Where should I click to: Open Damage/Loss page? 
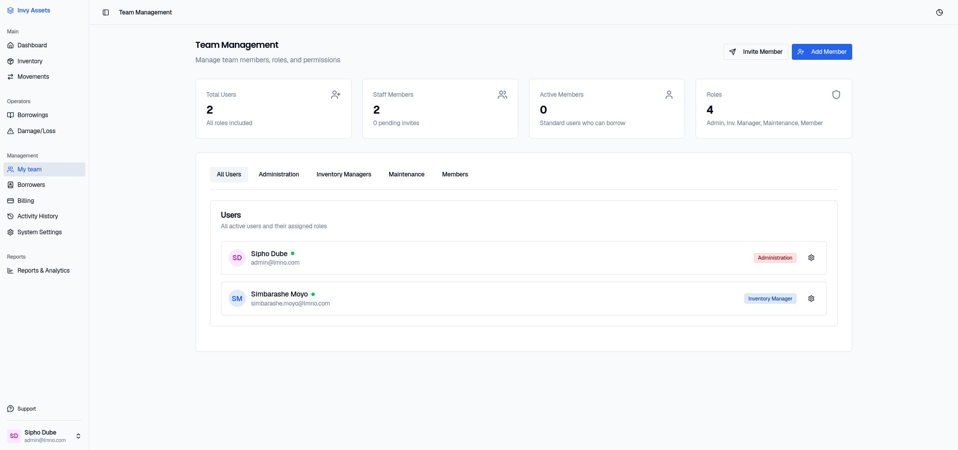pyautogui.click(x=44, y=131)
